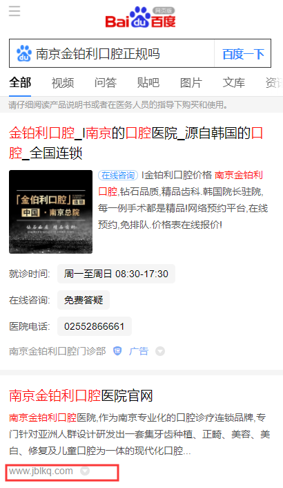Switch to the 视频 tab
This screenshot has height=488, width=283.
(x=63, y=83)
